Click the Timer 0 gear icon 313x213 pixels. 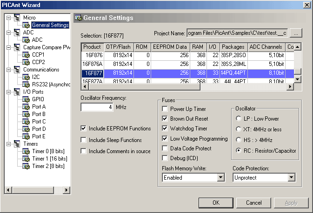(x=26, y=151)
